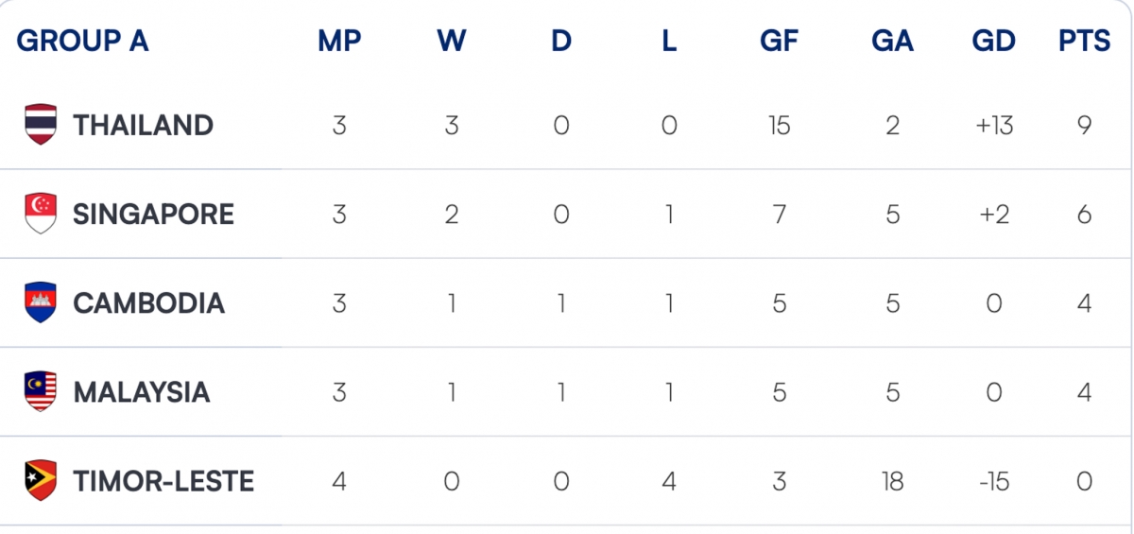The image size is (1134, 534).
Task: Open the THAILAND team link
Action: click(143, 125)
